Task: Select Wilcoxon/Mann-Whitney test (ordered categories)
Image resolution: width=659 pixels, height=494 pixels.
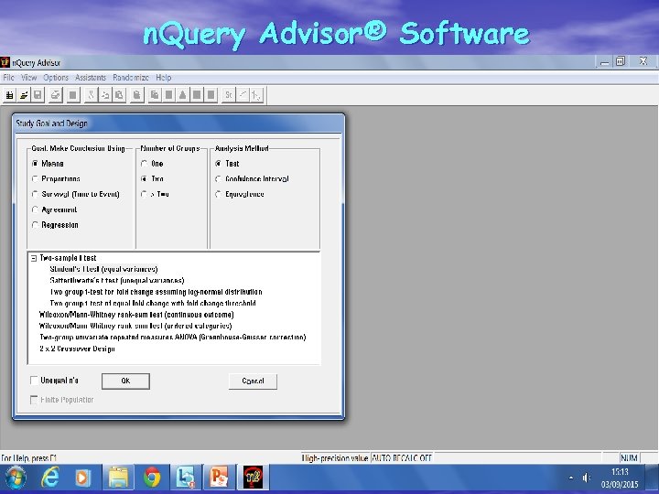Action: [x=135, y=326]
